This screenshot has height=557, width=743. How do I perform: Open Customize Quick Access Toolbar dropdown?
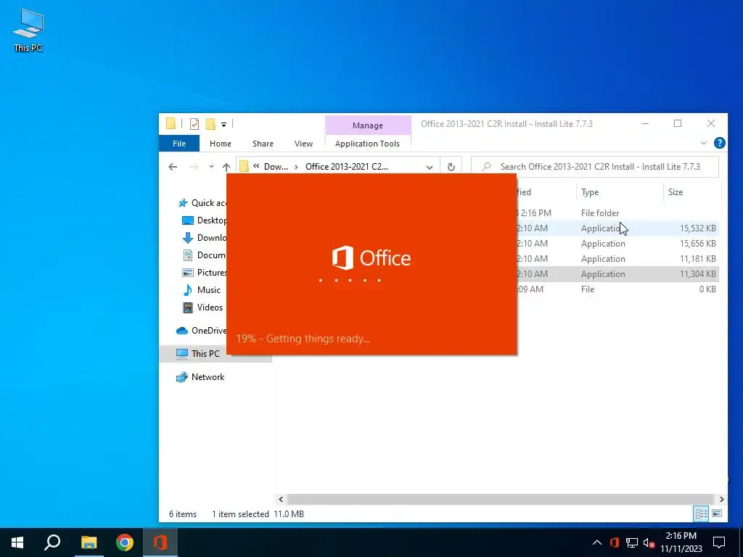tap(223, 125)
